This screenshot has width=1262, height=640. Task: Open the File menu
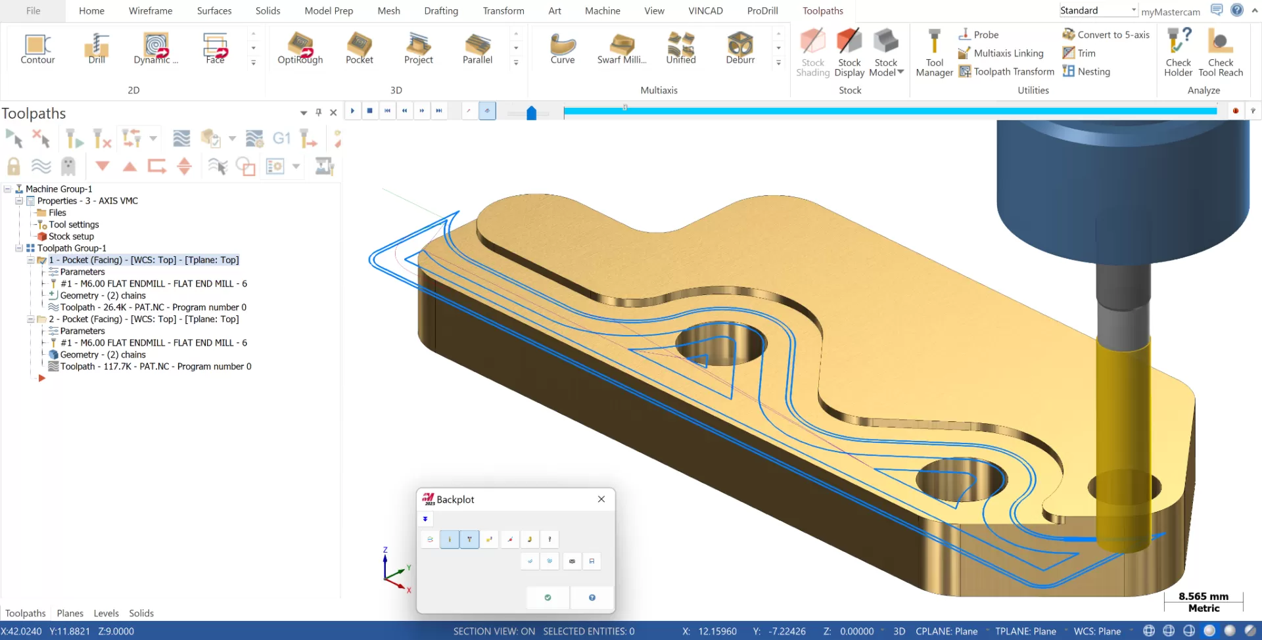click(x=33, y=11)
